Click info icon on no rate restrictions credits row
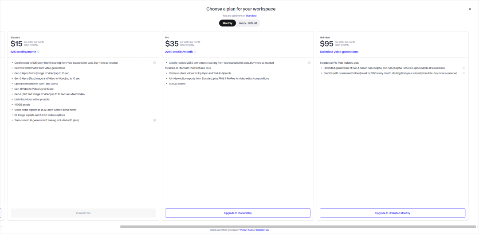Image resolution: width=479 pixels, height=234 pixels. tap(464, 73)
